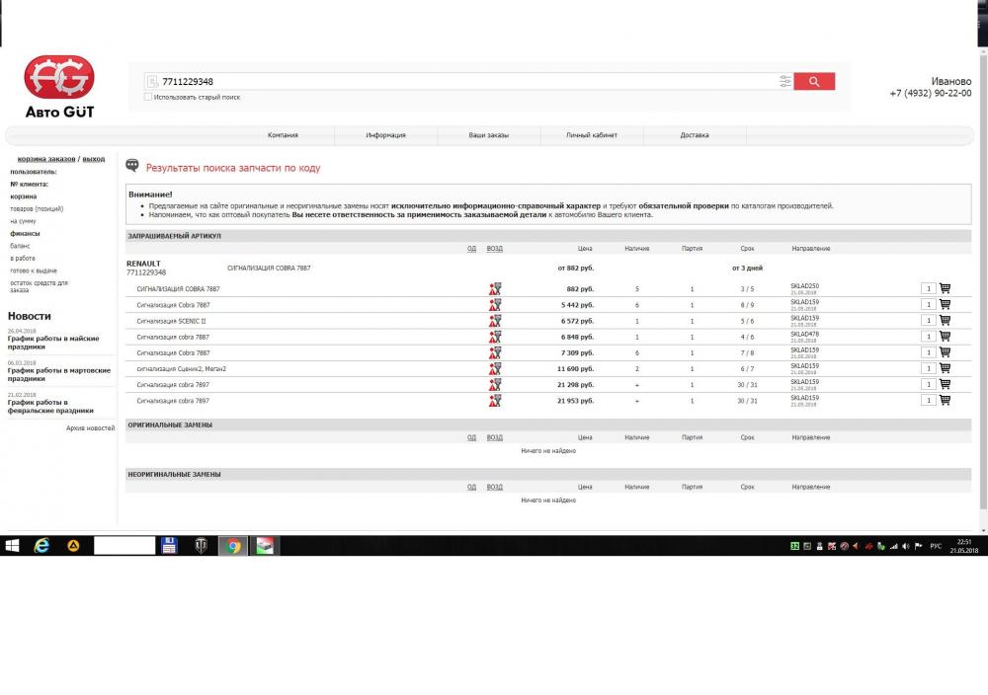Screen dimensions: 988x695
Task: Add the 21 953 руб. item to cart
Action: pos(945,400)
